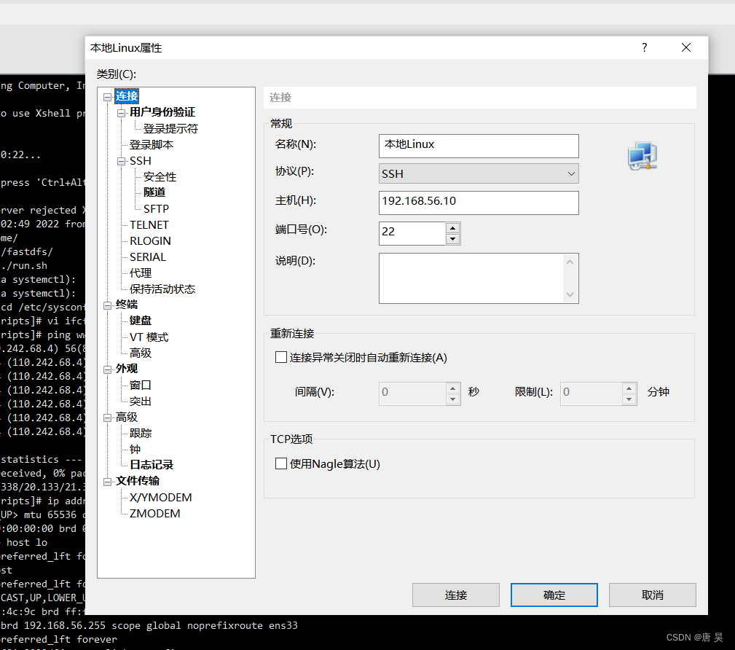Select SSH tree item
This screenshot has width=735, height=650.
tap(140, 161)
